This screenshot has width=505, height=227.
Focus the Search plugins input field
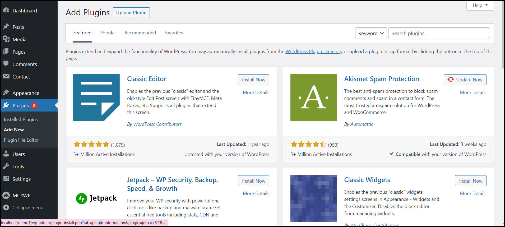(x=439, y=33)
